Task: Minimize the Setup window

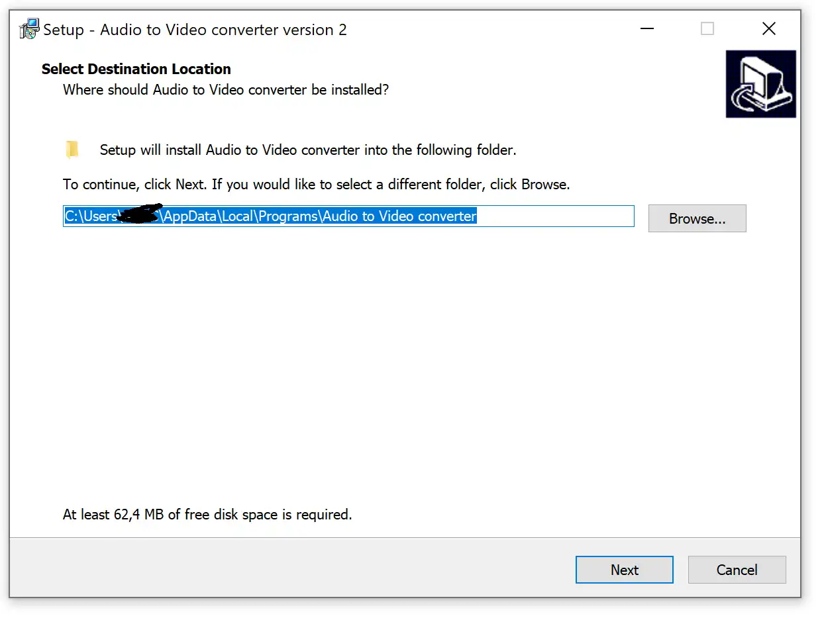Action: point(647,29)
